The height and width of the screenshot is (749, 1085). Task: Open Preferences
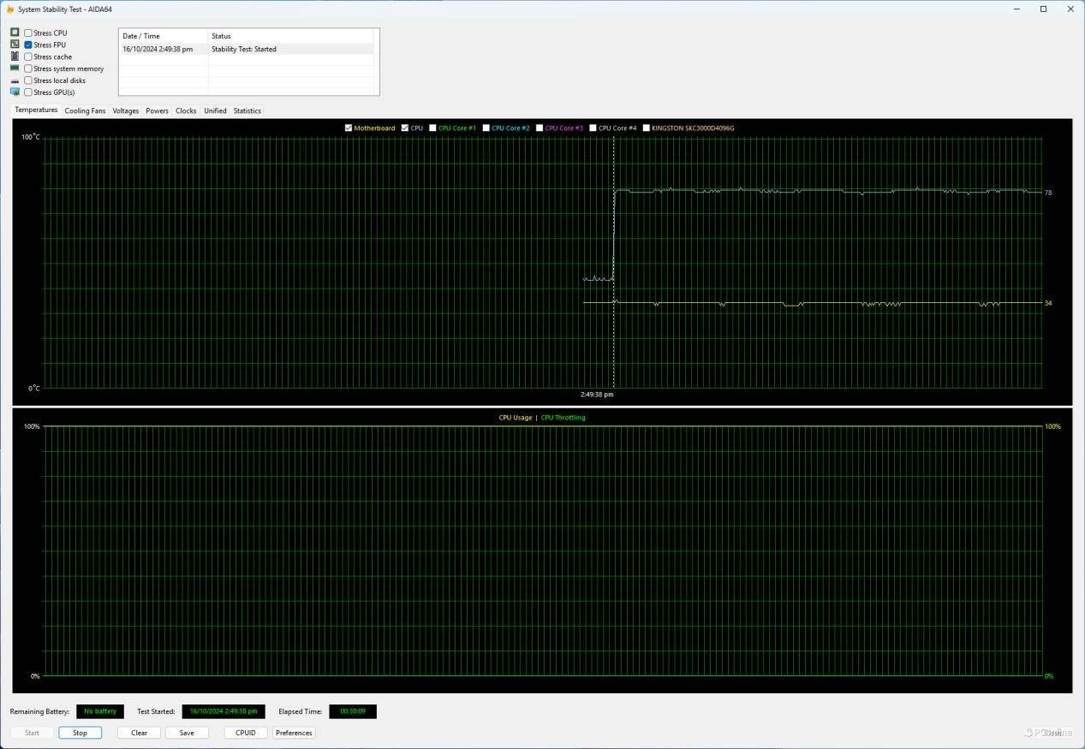[x=295, y=733]
